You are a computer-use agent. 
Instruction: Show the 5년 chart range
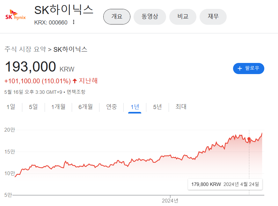pos(157,107)
